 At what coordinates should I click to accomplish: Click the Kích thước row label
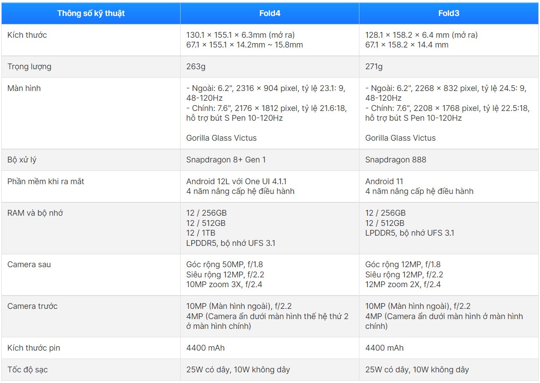(x=27, y=35)
